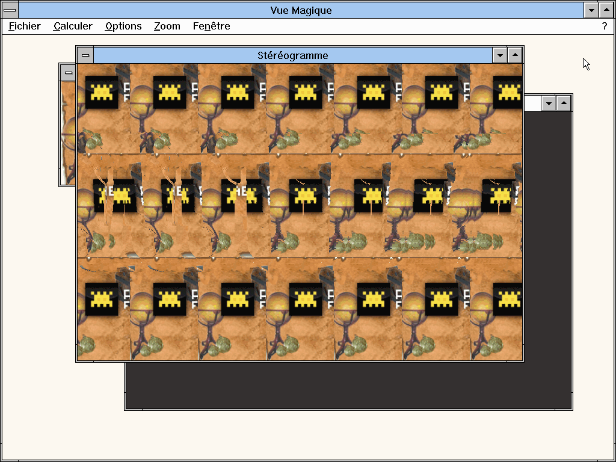616x462 pixels.
Task: Open the Options menu
Action: 123,26
